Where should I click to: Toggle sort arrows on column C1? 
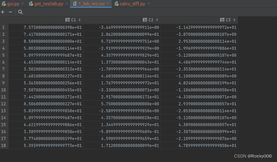click(x=80, y=20)
